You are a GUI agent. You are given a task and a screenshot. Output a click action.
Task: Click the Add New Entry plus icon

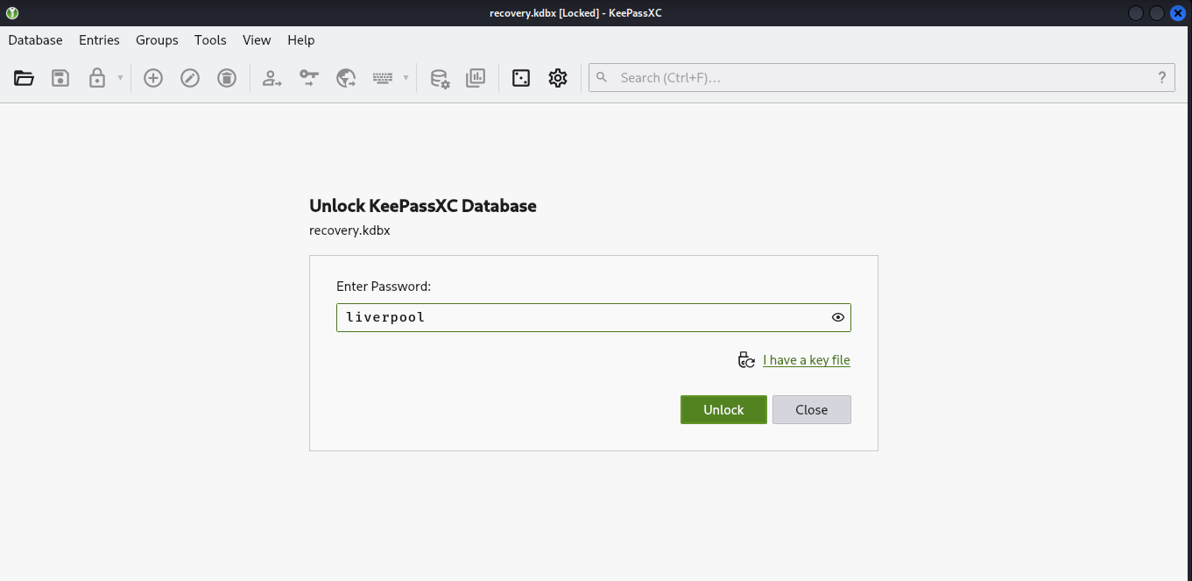tap(153, 78)
